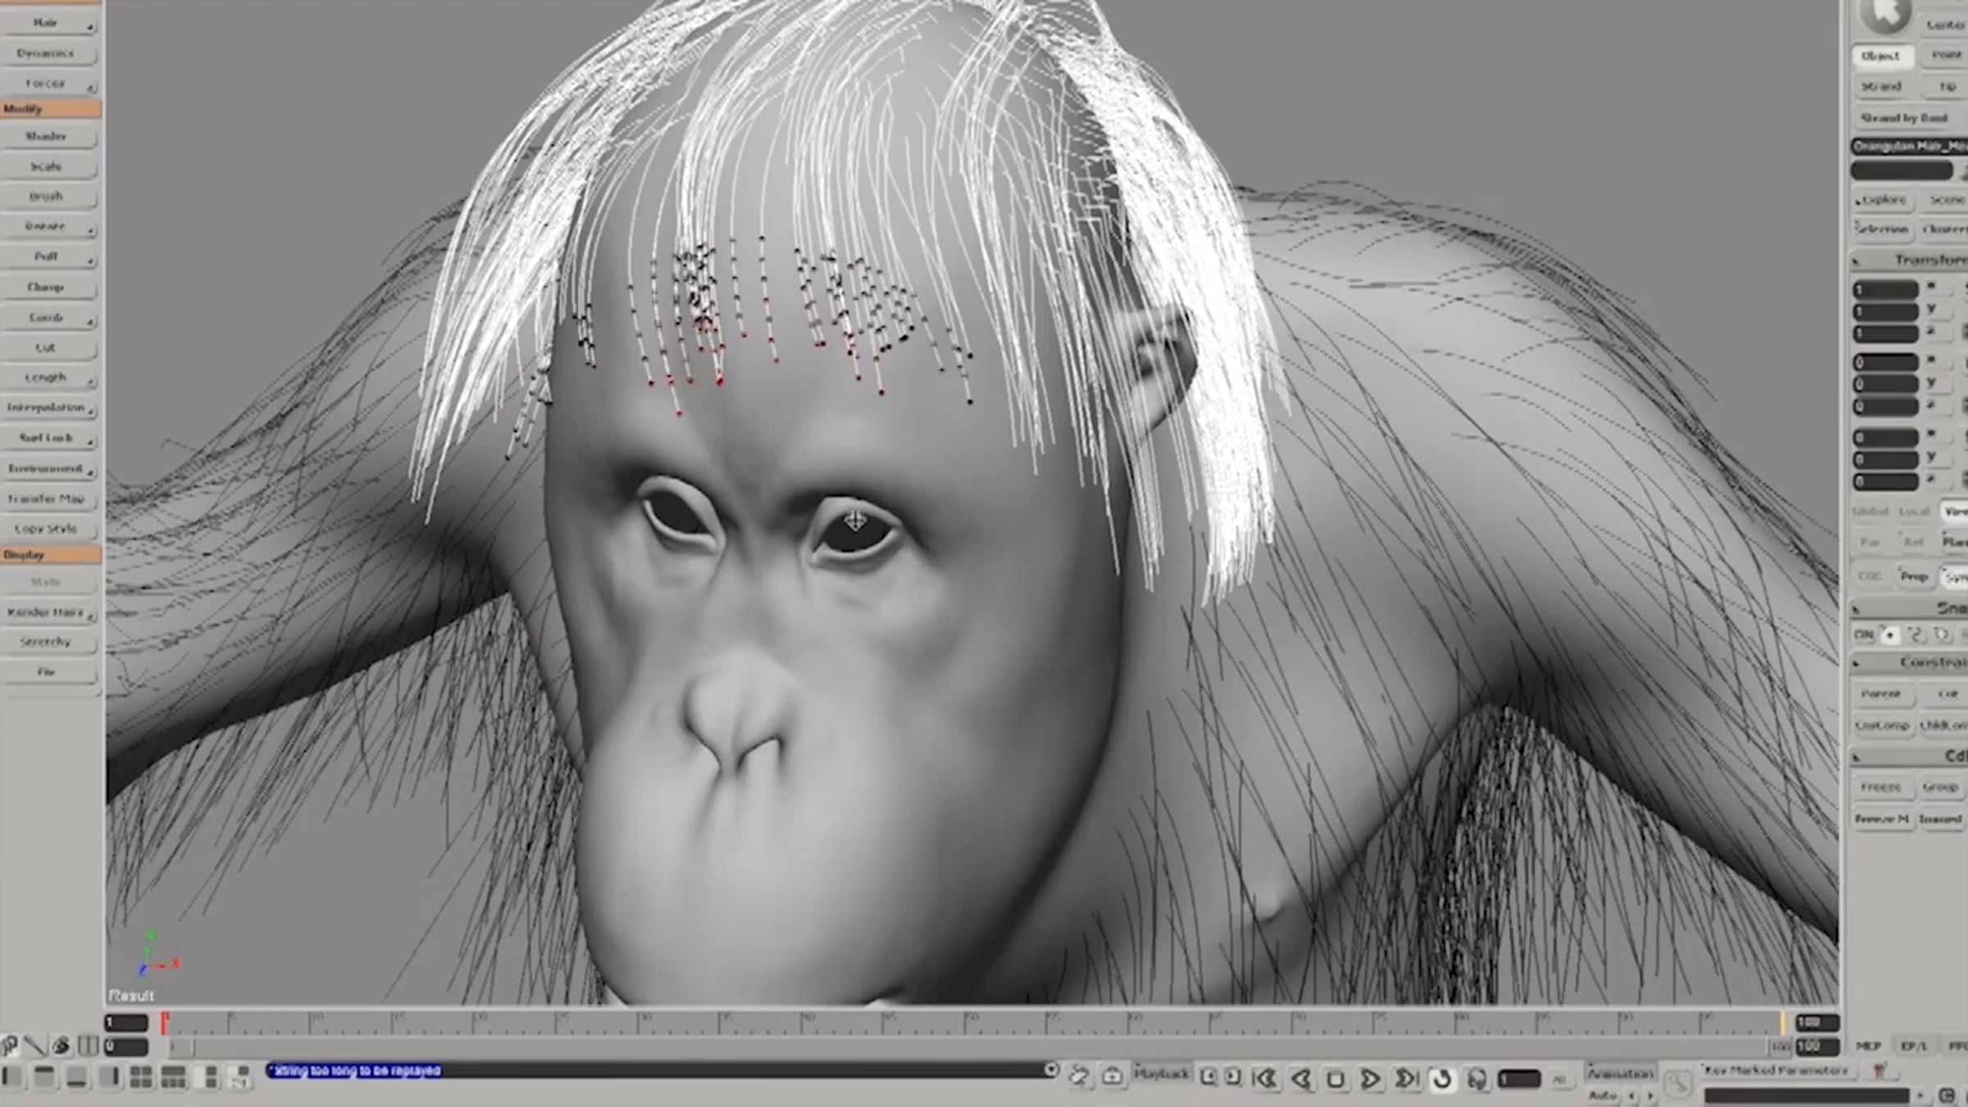Click the timeline ruler near its middle
The width and height of the screenshot is (1968, 1107).
[x=972, y=1023]
